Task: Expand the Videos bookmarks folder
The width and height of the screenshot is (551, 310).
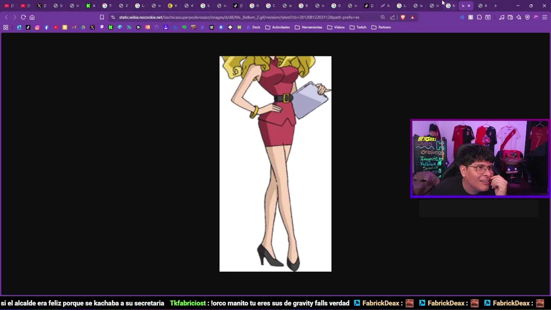Action: 336,27
